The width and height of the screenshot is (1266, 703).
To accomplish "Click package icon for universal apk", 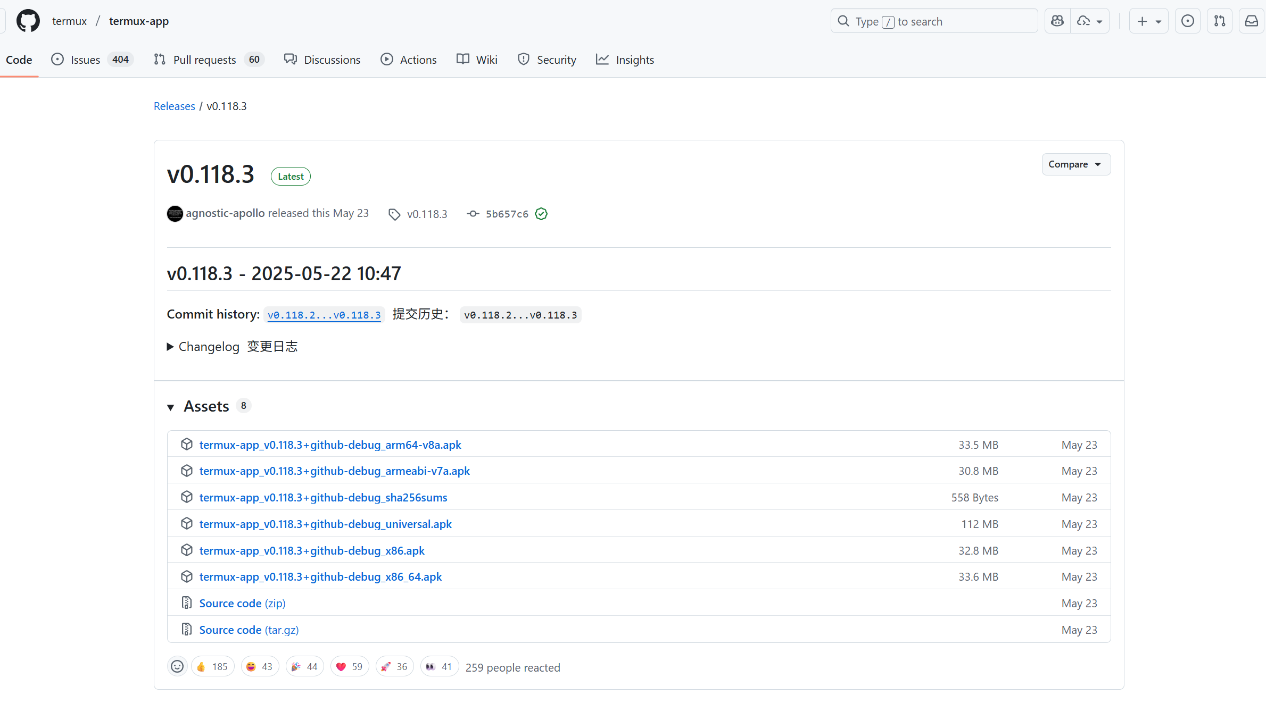I will tap(186, 523).
